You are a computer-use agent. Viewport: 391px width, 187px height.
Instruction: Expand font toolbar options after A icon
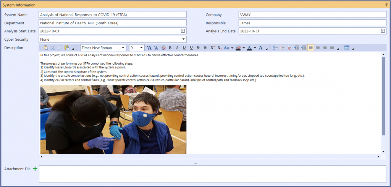[266, 49]
